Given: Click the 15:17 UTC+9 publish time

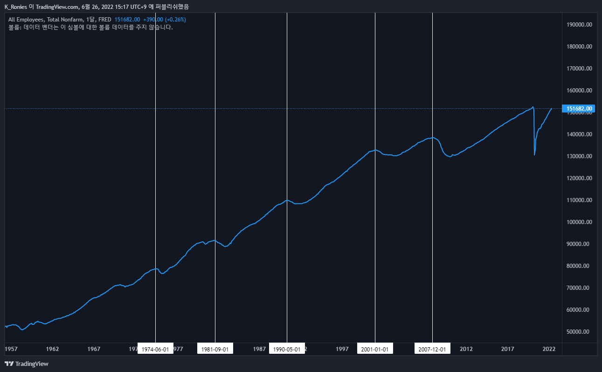Looking at the screenshot, I should tap(131, 7).
